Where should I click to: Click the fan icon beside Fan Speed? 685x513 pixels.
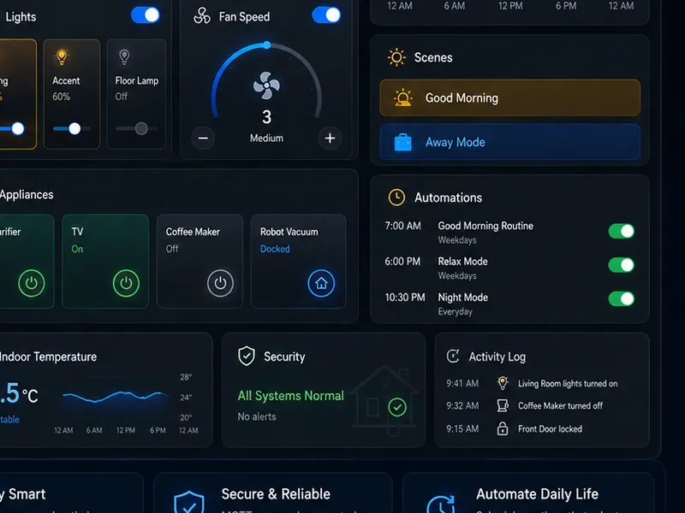(202, 15)
